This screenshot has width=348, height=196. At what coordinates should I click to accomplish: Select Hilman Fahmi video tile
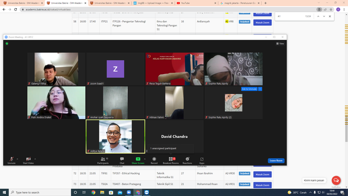(x=175, y=103)
